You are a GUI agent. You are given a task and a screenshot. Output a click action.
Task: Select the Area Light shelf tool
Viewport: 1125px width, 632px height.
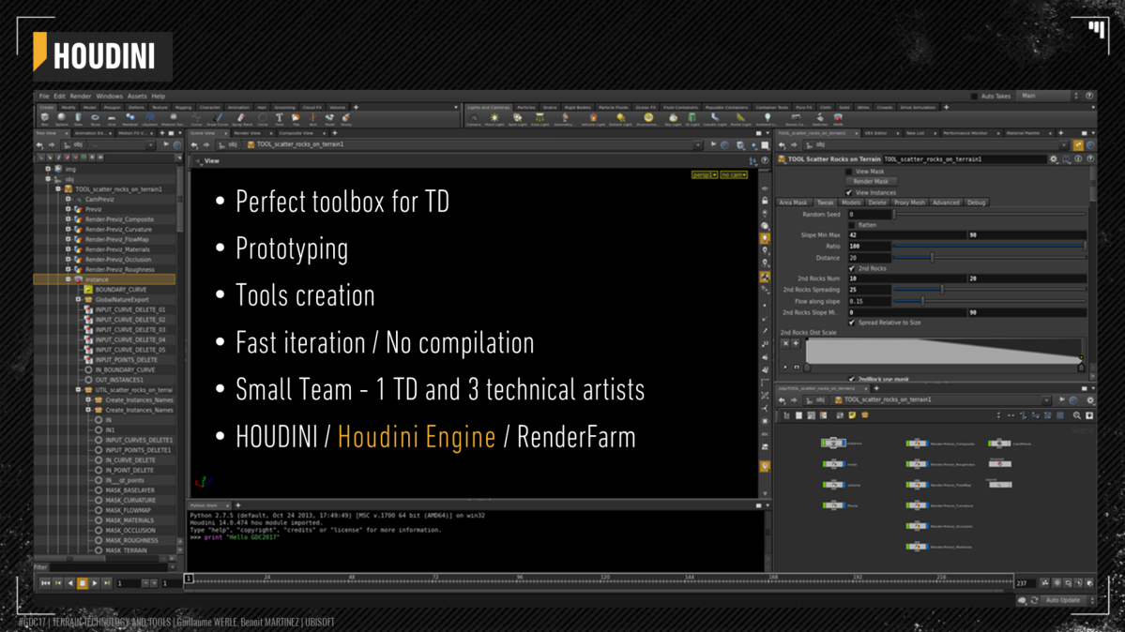[x=540, y=119]
